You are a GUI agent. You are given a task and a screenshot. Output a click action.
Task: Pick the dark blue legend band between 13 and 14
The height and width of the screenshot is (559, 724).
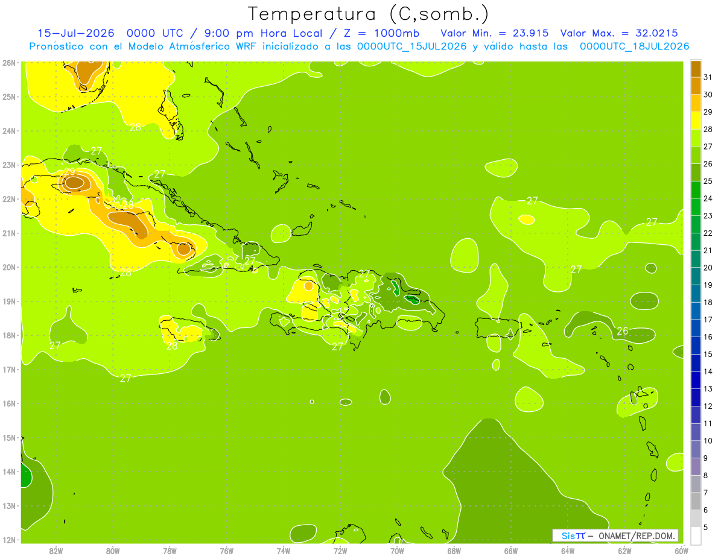pos(696,380)
